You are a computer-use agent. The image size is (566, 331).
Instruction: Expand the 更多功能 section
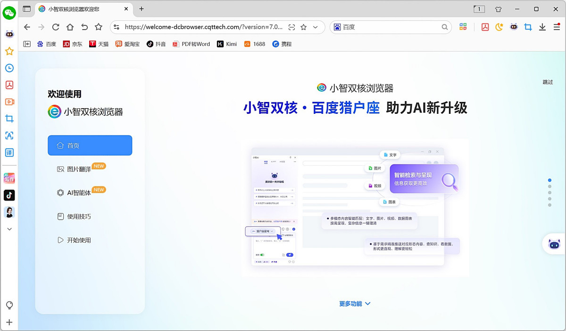coord(355,304)
